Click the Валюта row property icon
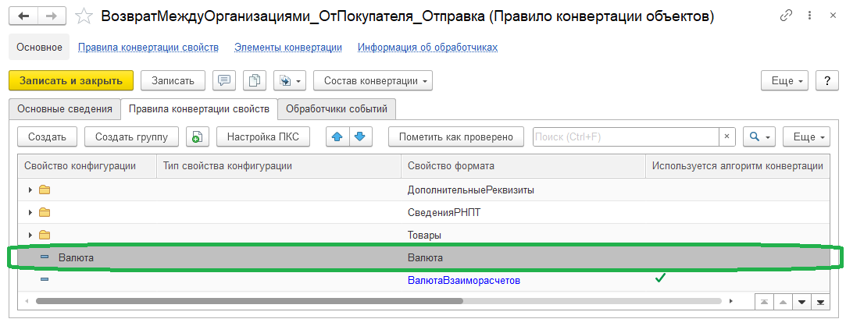The width and height of the screenshot is (846, 326). tap(45, 257)
